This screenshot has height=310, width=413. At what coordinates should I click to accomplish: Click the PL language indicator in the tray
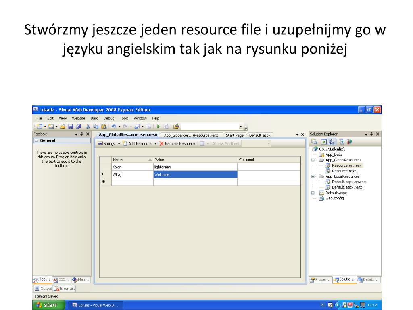point(322,305)
